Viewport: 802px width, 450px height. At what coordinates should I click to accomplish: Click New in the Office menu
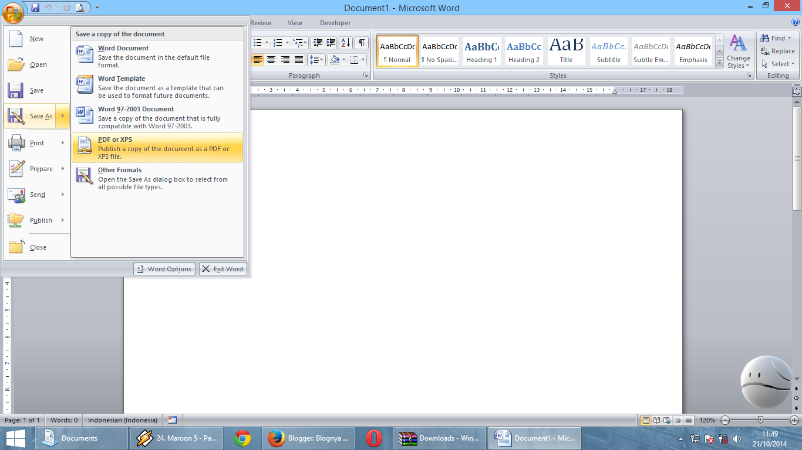pyautogui.click(x=36, y=39)
